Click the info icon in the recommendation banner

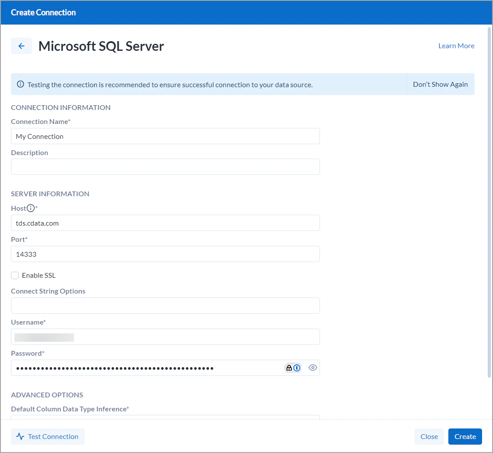coord(21,84)
